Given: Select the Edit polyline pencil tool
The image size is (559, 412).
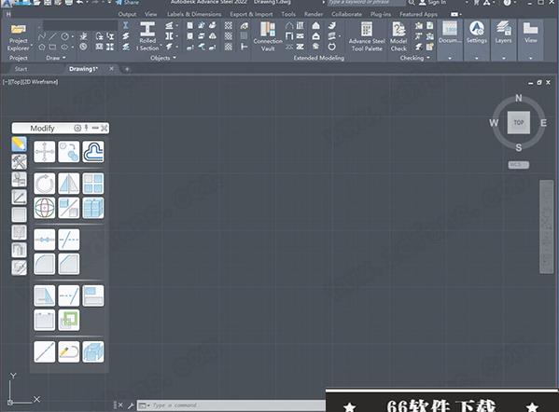Looking at the screenshot, I should click(69, 351).
